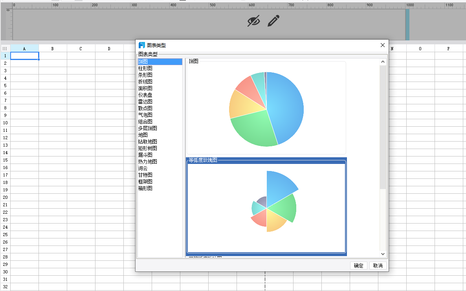Select 面积图 in chart type list
This screenshot has width=466, height=291.
160,88
